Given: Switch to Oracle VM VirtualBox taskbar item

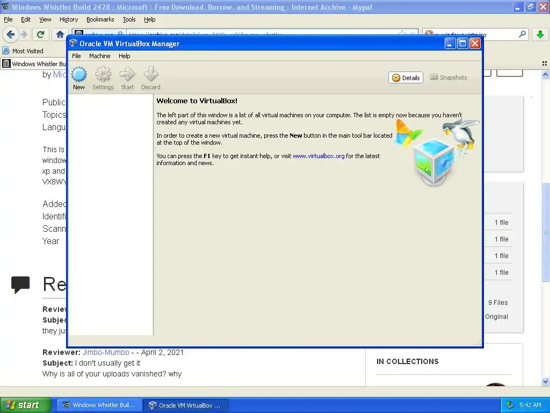Looking at the screenshot, I should tap(186, 405).
